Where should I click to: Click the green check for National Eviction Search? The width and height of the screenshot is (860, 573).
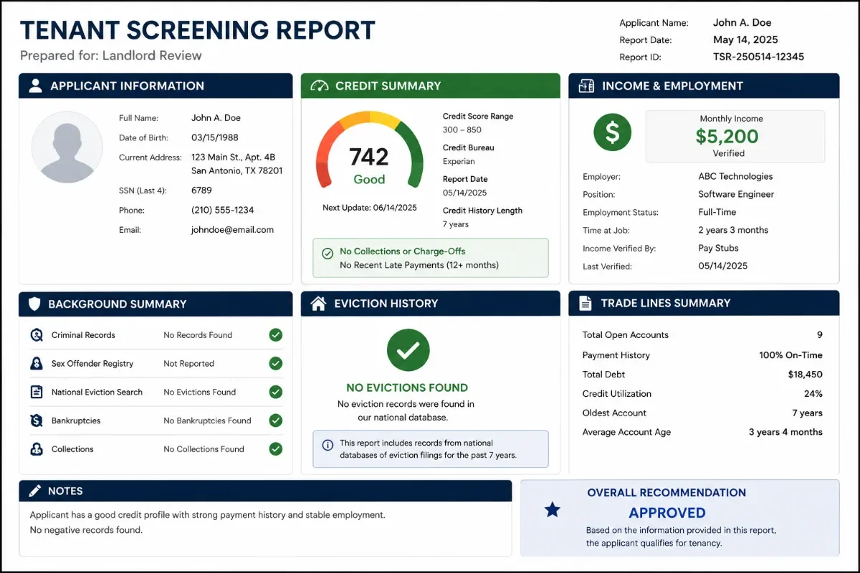tap(275, 392)
